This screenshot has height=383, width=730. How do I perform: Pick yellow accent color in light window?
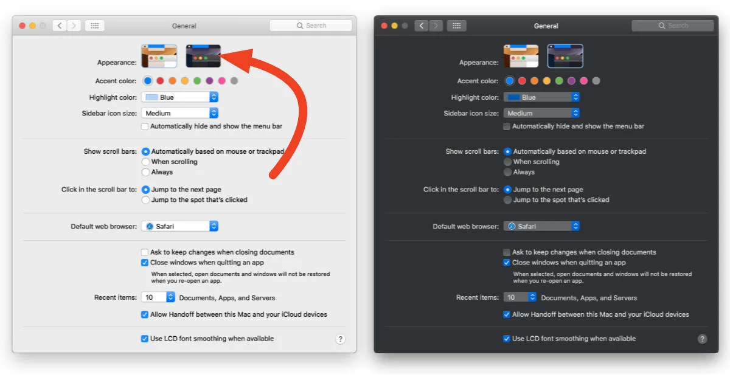pyautogui.click(x=185, y=81)
